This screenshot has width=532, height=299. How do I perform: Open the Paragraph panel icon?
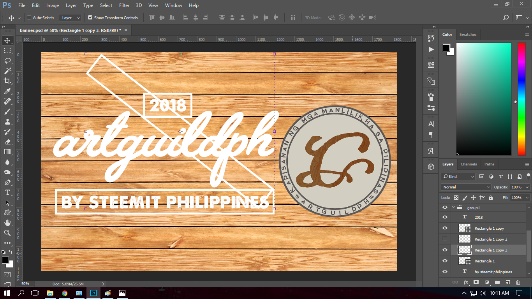pos(431,135)
